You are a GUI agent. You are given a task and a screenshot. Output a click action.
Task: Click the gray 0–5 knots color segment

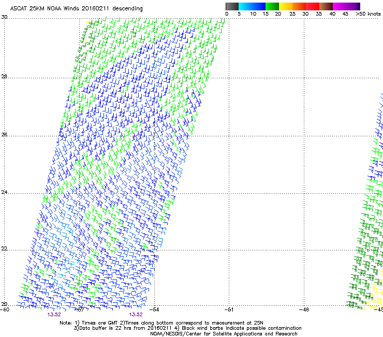point(232,6)
